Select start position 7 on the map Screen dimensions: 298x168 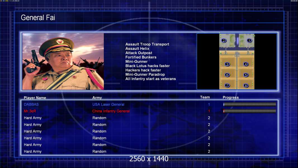[227, 85]
